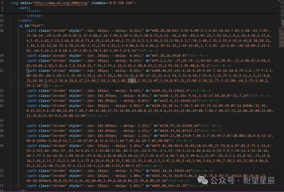Place cursor on g id="text" line
The height and width of the screenshot is (192, 284).
tap(31, 26)
